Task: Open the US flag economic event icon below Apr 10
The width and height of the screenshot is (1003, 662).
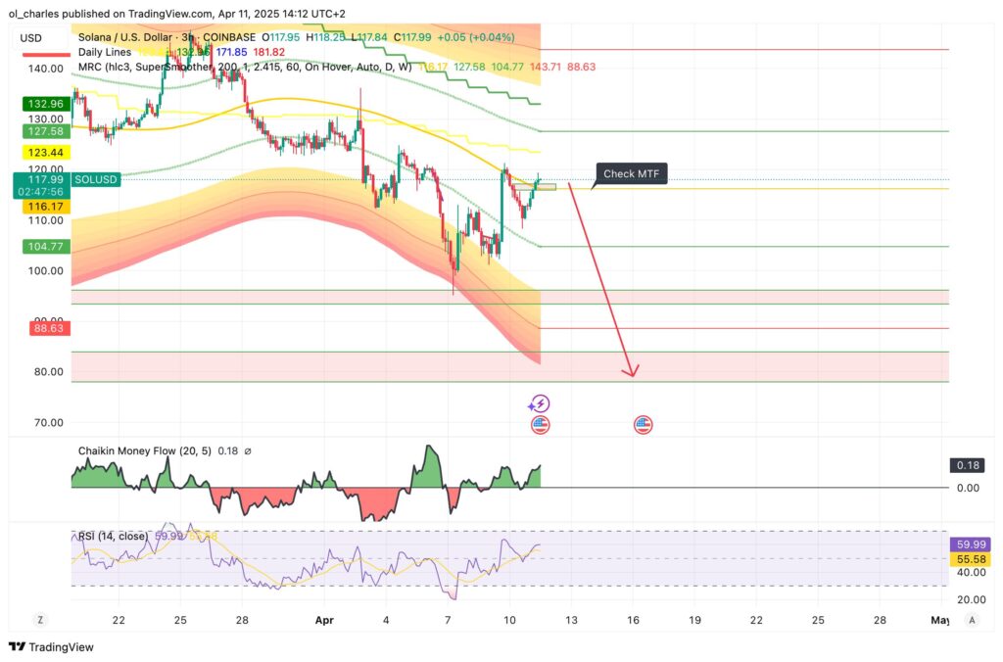Action: [x=540, y=424]
